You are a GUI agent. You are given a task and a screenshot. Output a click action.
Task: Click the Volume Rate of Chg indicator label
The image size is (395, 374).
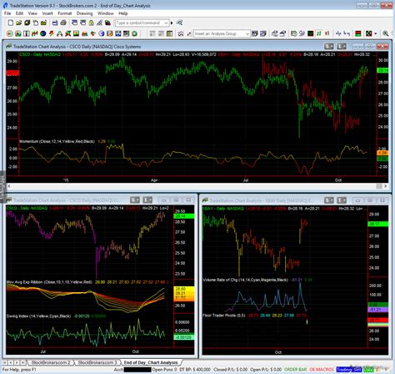coord(246,280)
